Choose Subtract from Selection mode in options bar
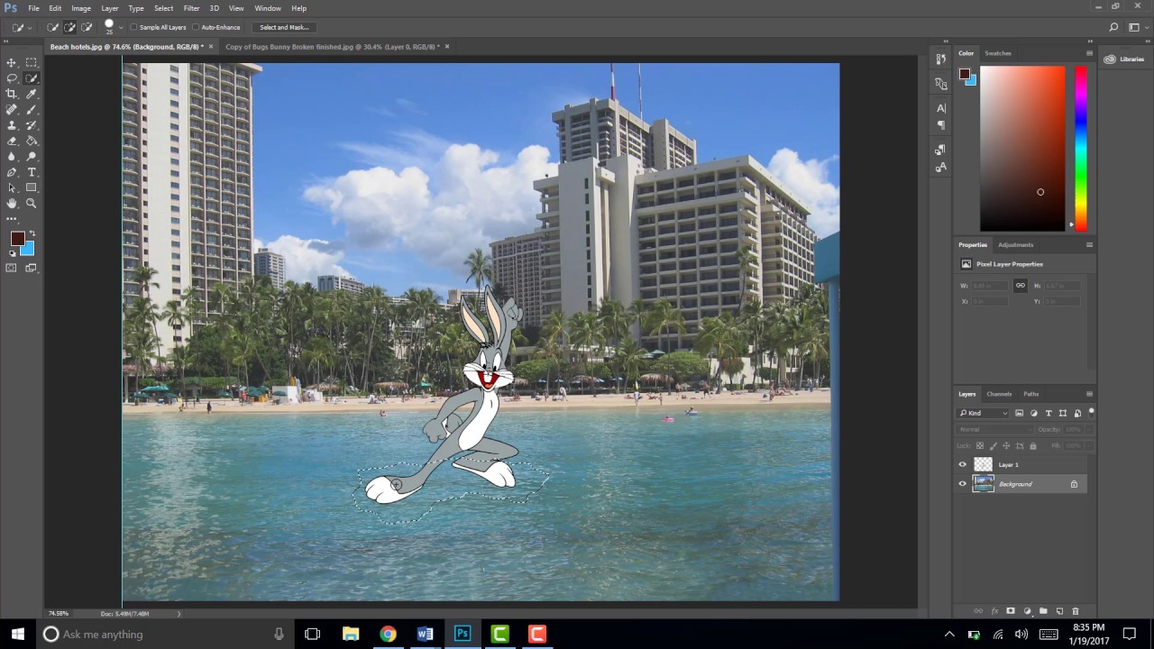 point(87,27)
